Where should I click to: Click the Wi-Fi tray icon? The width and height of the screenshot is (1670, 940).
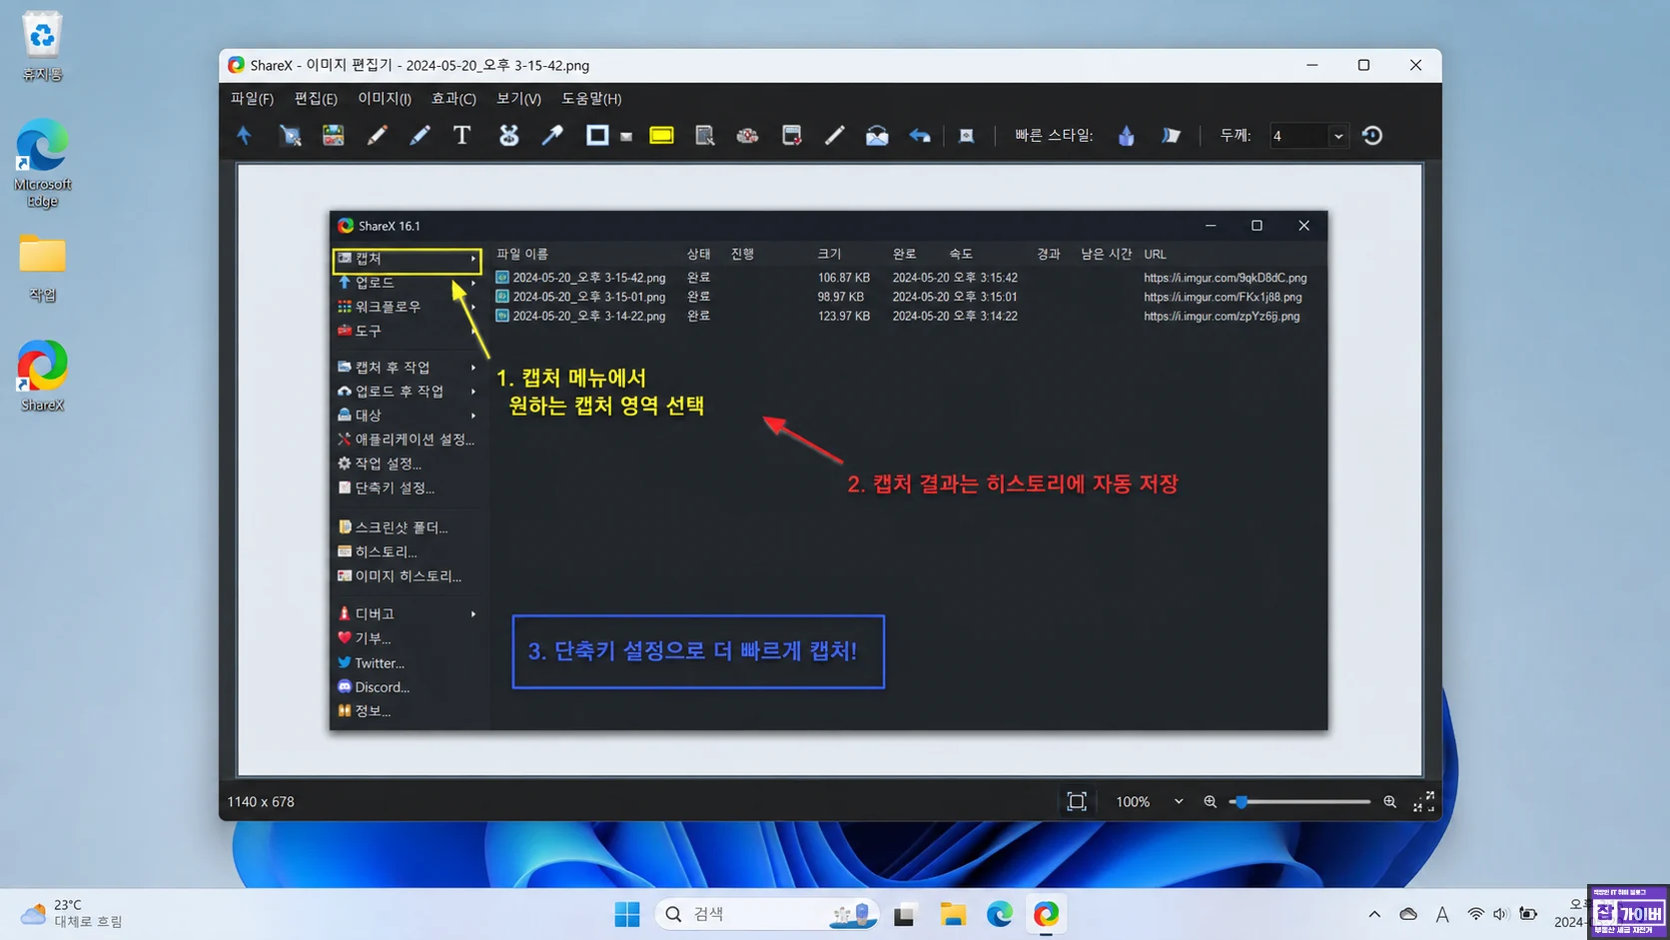point(1475,914)
